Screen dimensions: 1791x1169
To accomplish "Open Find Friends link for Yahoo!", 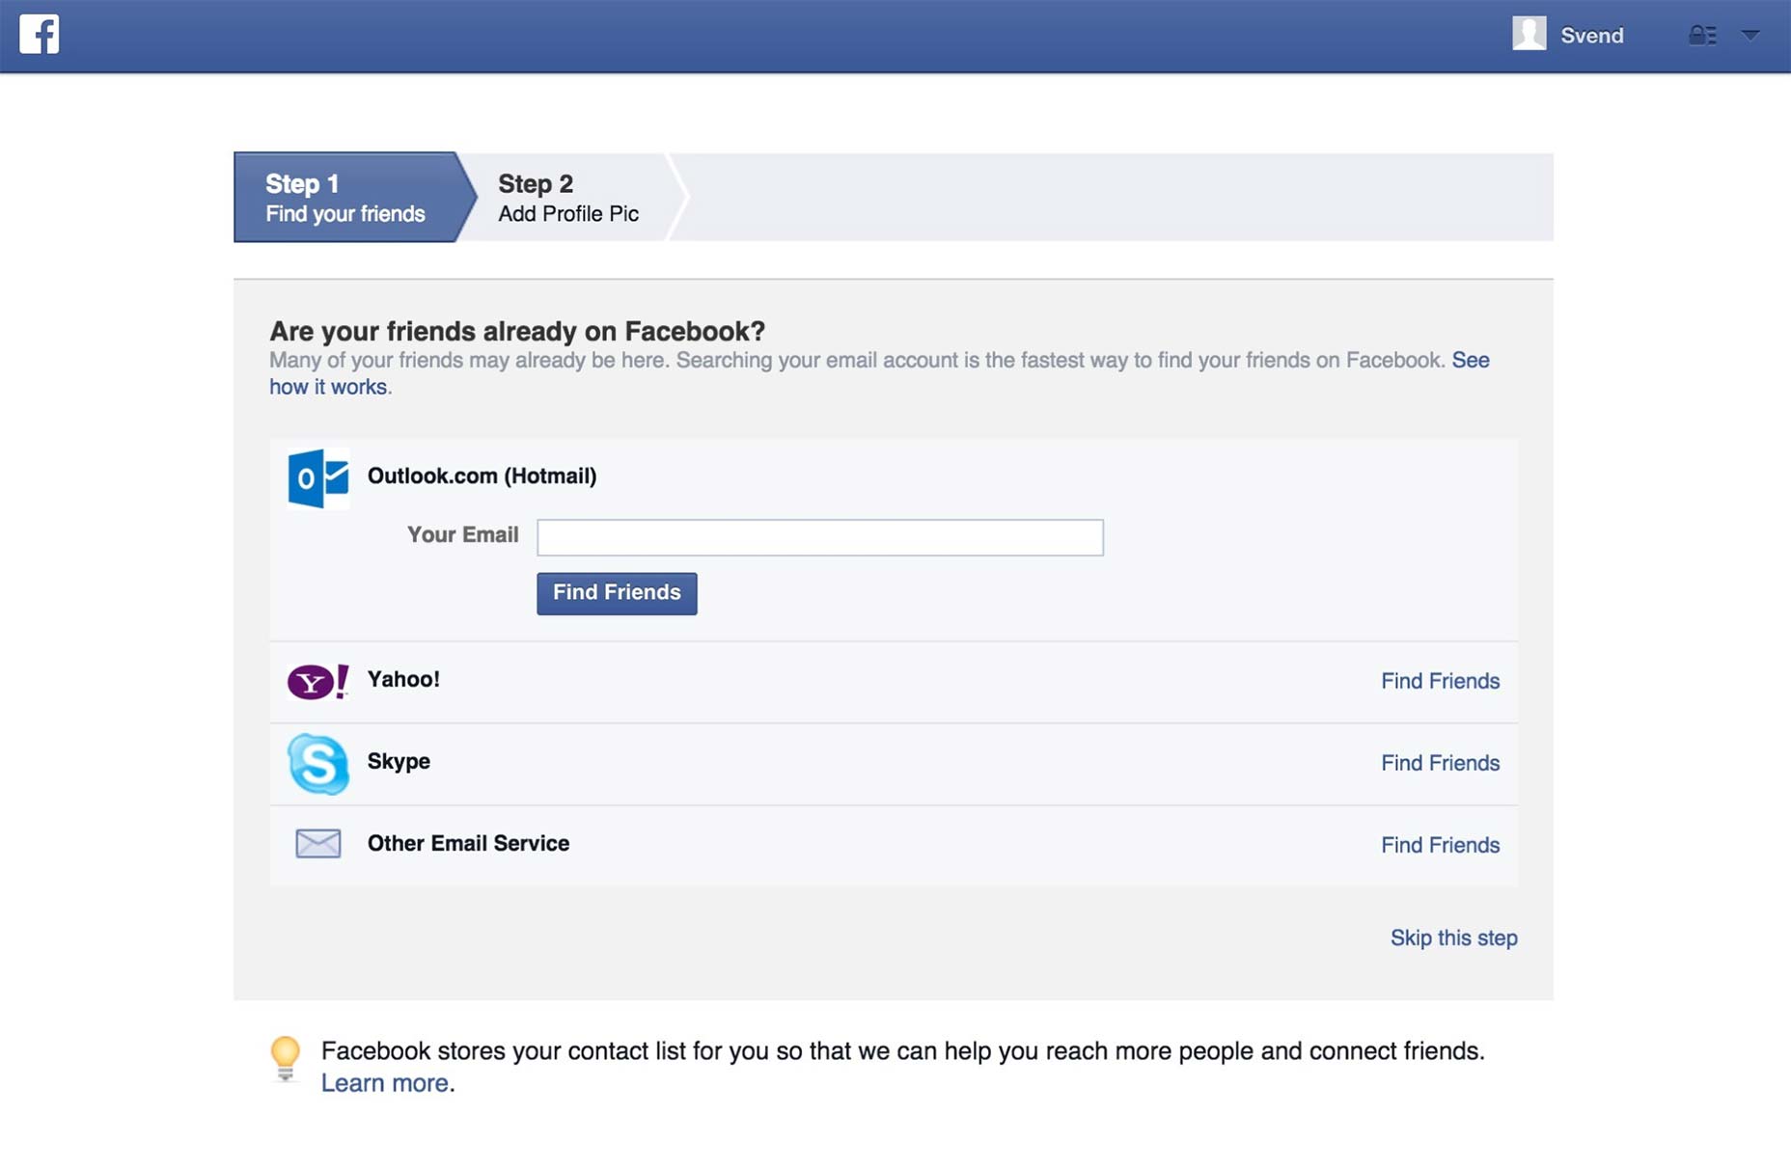I will click(x=1440, y=681).
